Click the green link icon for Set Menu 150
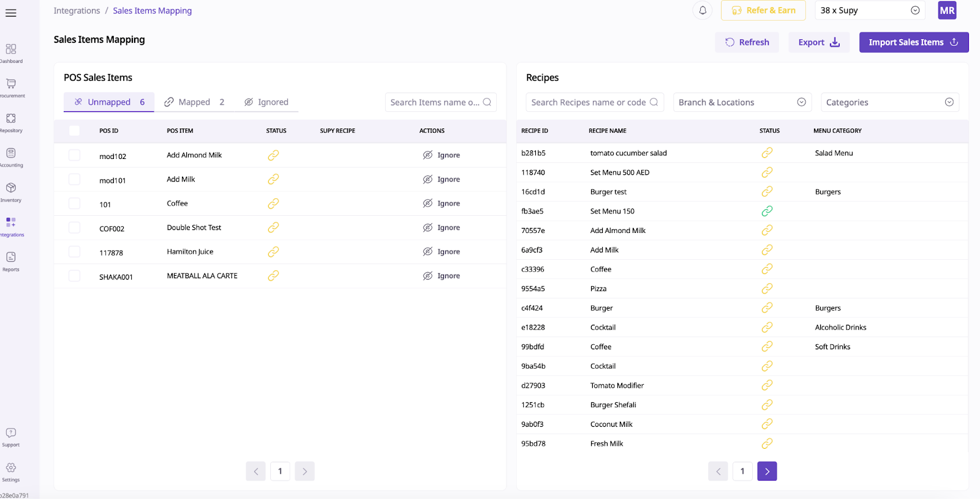The height and width of the screenshot is (499, 980). (767, 211)
